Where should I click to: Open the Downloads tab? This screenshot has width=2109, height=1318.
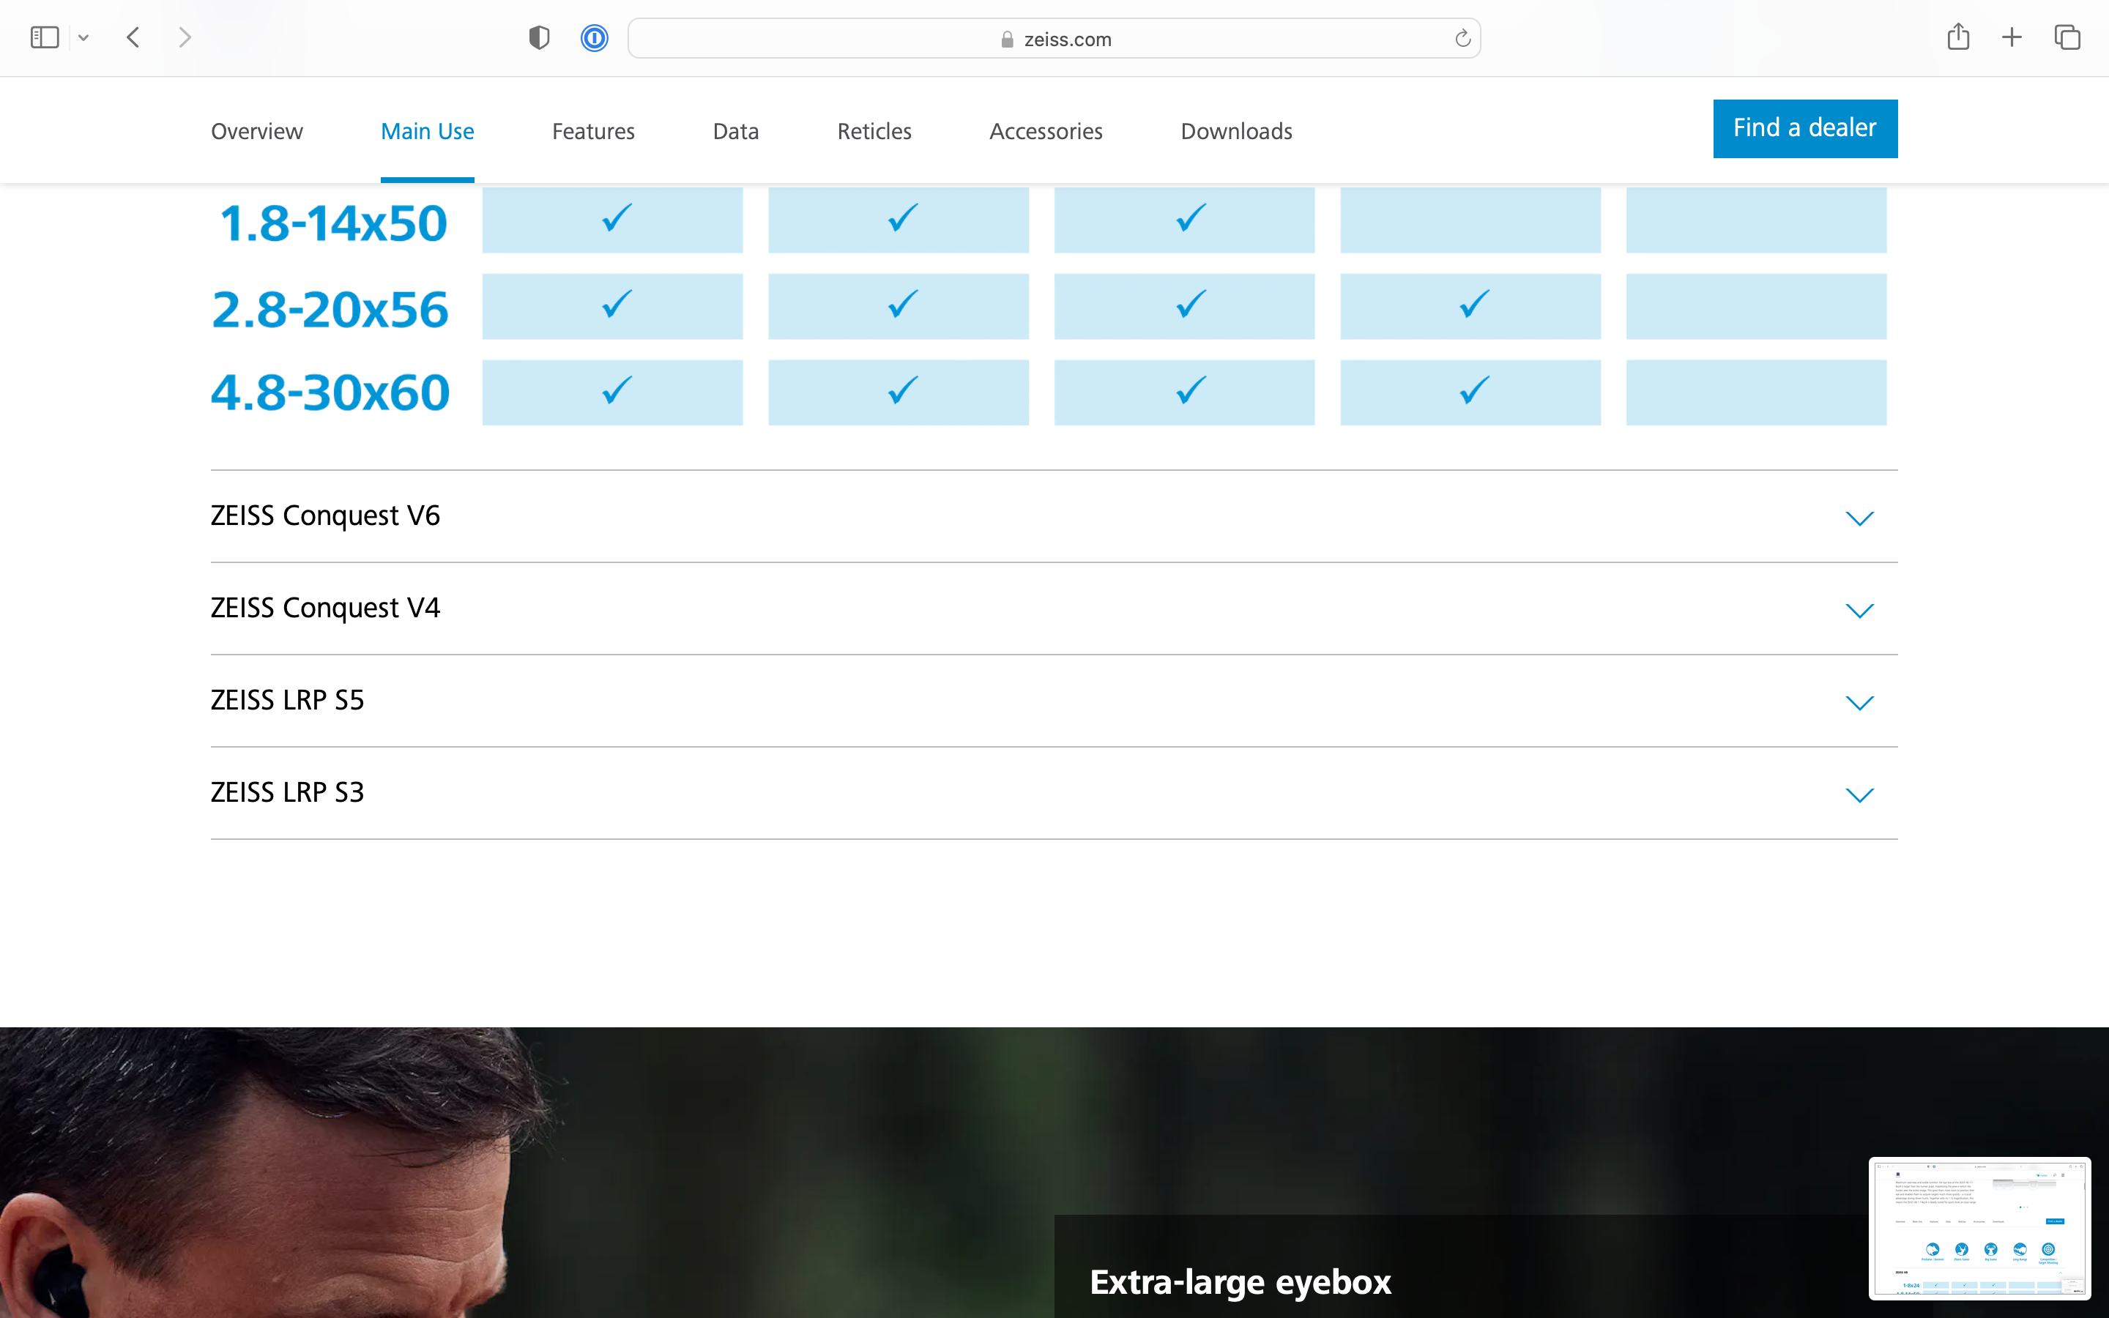click(1236, 131)
